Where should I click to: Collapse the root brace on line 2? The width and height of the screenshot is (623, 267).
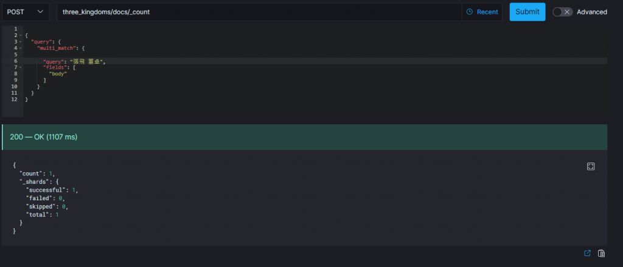pos(20,35)
